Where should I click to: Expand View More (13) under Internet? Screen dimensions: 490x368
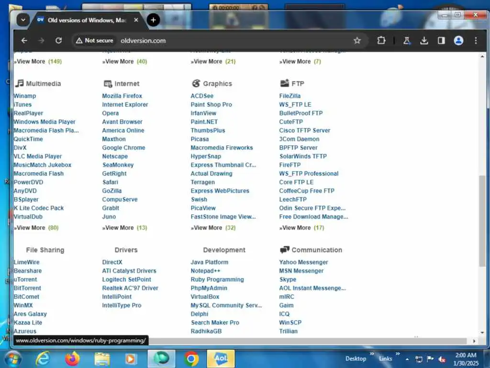pyautogui.click(x=125, y=228)
